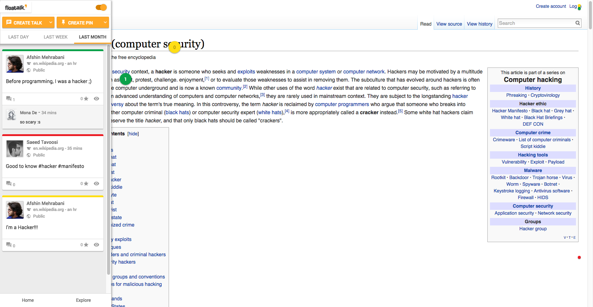Open the Create Pin dropdown arrow
Viewport: 593px width, 307px height.
(105, 23)
